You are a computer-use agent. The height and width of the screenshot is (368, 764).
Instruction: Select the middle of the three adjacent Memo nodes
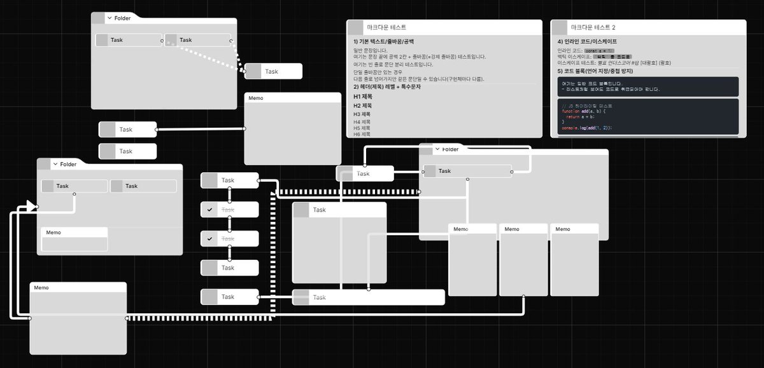pyautogui.click(x=523, y=259)
